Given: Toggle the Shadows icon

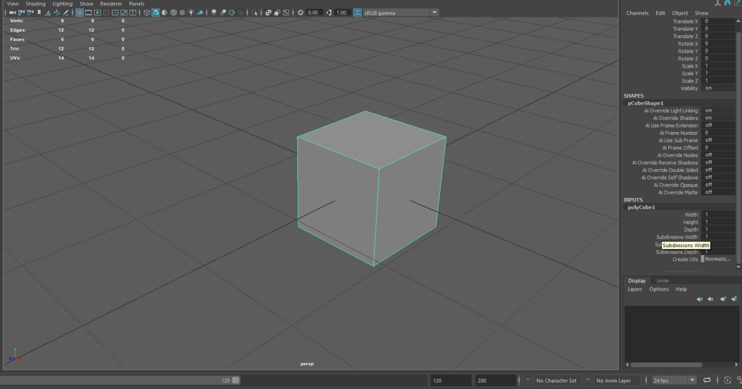Looking at the screenshot, I should pyautogui.click(x=200, y=12).
